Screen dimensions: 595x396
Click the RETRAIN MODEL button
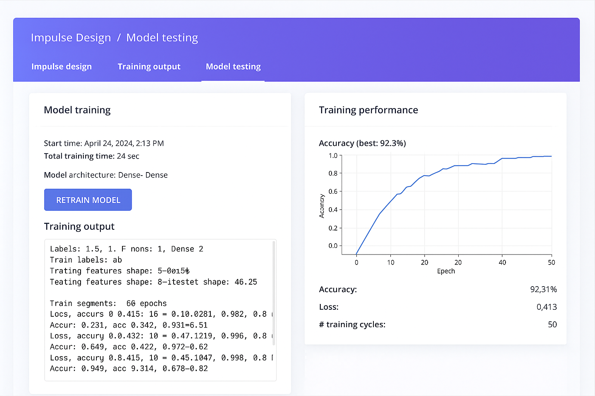[88, 200]
